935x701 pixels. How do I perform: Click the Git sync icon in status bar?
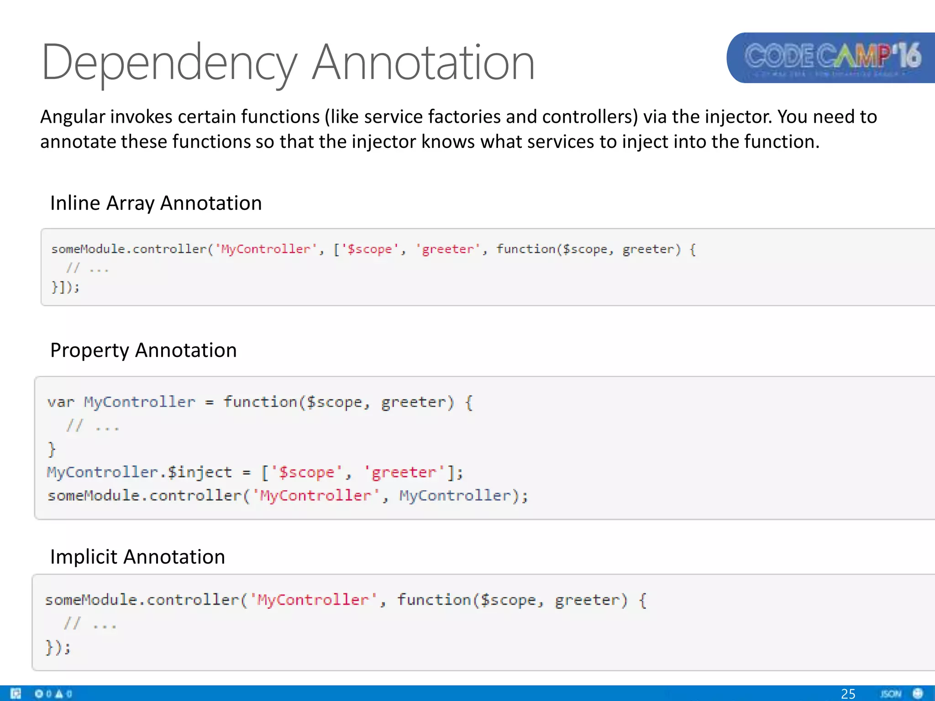[x=16, y=694]
